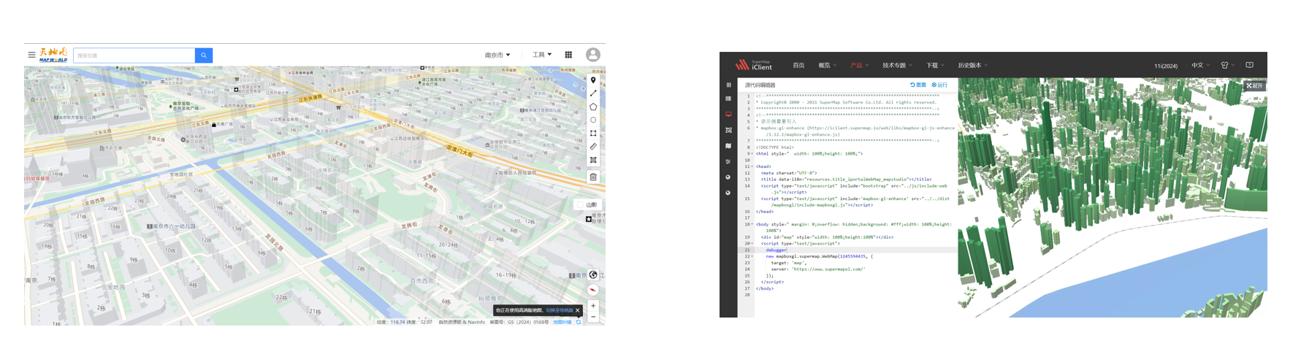This screenshot has width=1301, height=346.
Task: Click the top bars icon in iClient sidebar
Action: tap(728, 85)
